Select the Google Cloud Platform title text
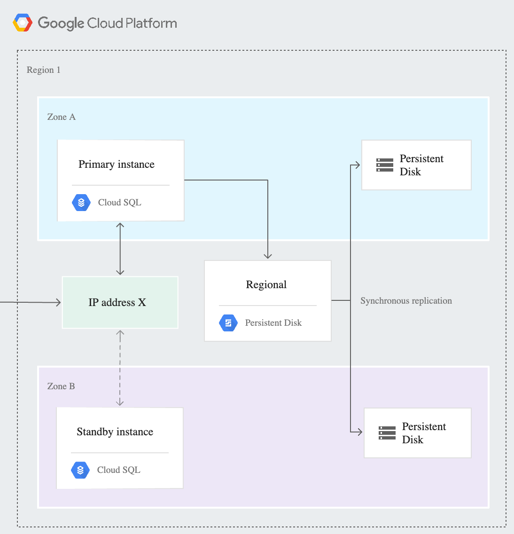Image resolution: width=514 pixels, height=534 pixels. pos(107,23)
